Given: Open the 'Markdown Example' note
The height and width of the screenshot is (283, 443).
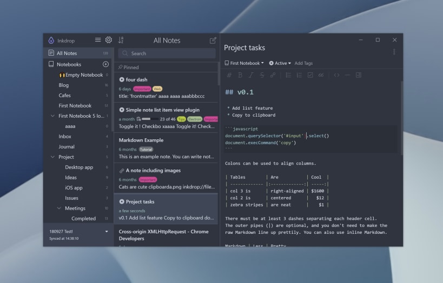Looking at the screenshot, I should [166, 148].
